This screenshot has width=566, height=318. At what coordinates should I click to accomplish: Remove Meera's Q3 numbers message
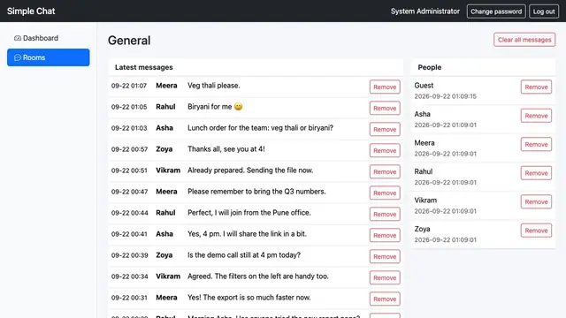(385, 193)
